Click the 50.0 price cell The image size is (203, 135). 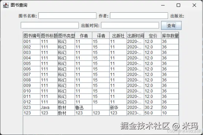153,113
